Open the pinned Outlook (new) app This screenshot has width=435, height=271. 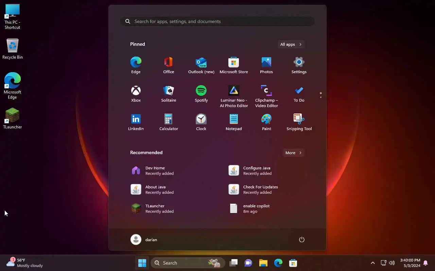[x=201, y=65]
